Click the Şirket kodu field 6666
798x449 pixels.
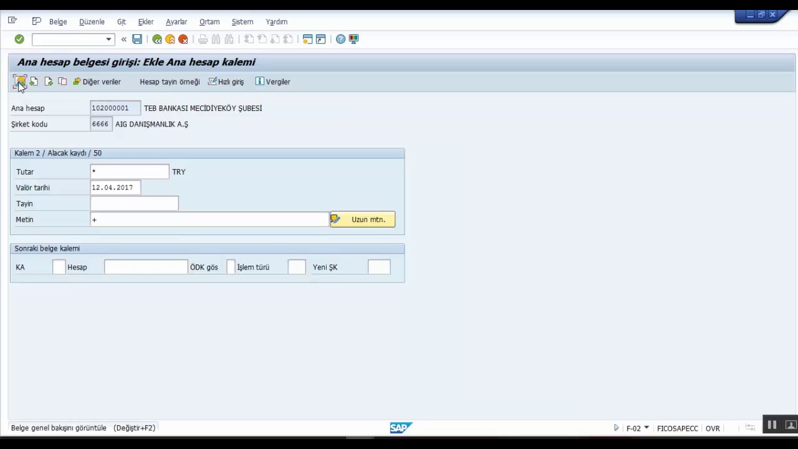click(101, 124)
